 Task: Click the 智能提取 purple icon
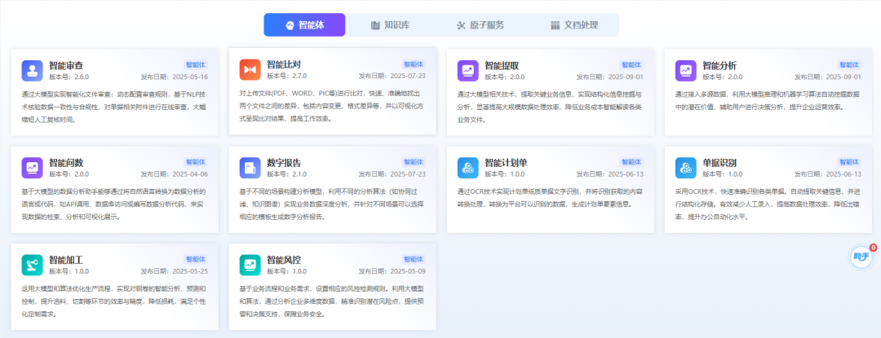click(468, 71)
